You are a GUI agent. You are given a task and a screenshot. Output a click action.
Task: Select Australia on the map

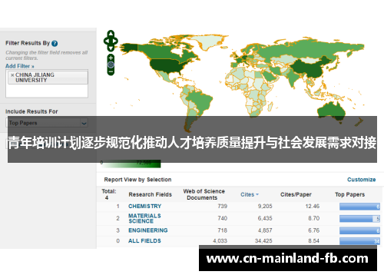pos(331,111)
